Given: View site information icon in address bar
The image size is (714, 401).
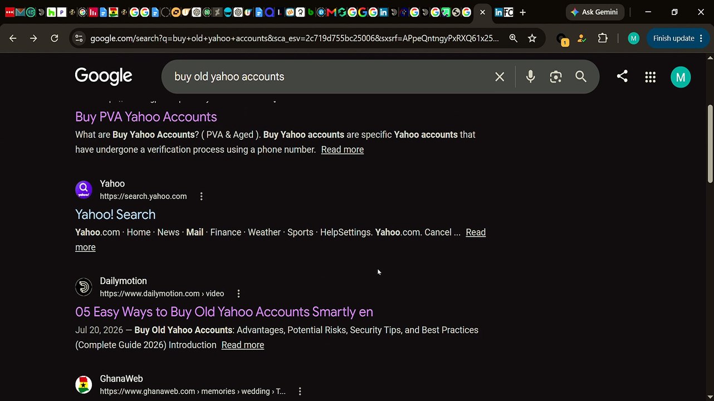Looking at the screenshot, I should pos(79,38).
